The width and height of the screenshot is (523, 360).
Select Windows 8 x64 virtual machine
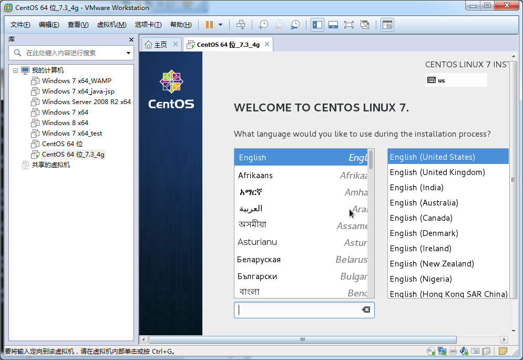coord(65,123)
